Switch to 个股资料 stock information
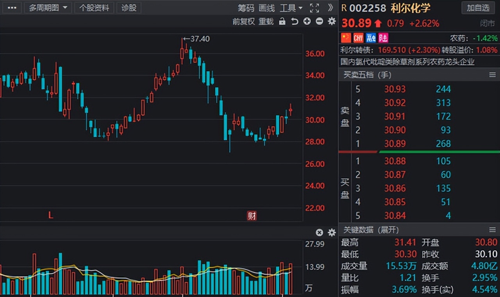 pyautogui.click(x=94, y=8)
